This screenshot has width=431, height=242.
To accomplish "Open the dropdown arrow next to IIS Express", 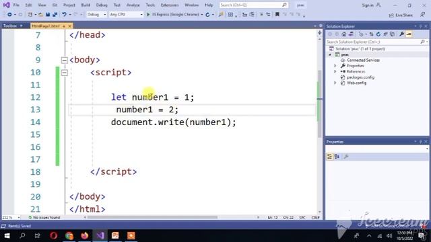I will click(x=202, y=15).
